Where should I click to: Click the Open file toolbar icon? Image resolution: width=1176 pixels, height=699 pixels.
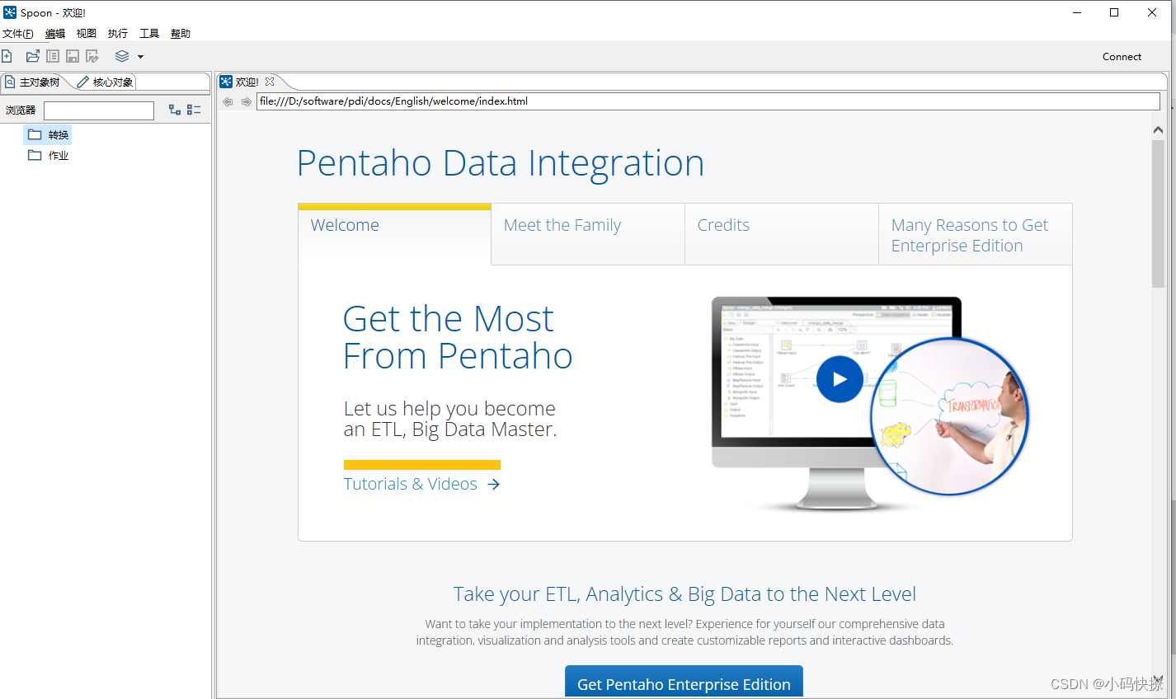point(33,56)
